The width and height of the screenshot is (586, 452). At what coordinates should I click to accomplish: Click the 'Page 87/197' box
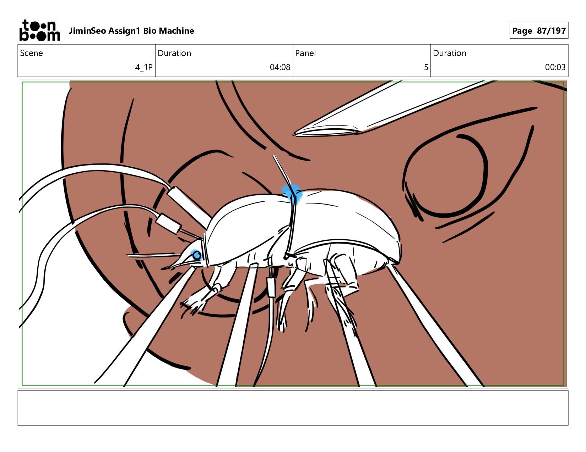(539, 30)
